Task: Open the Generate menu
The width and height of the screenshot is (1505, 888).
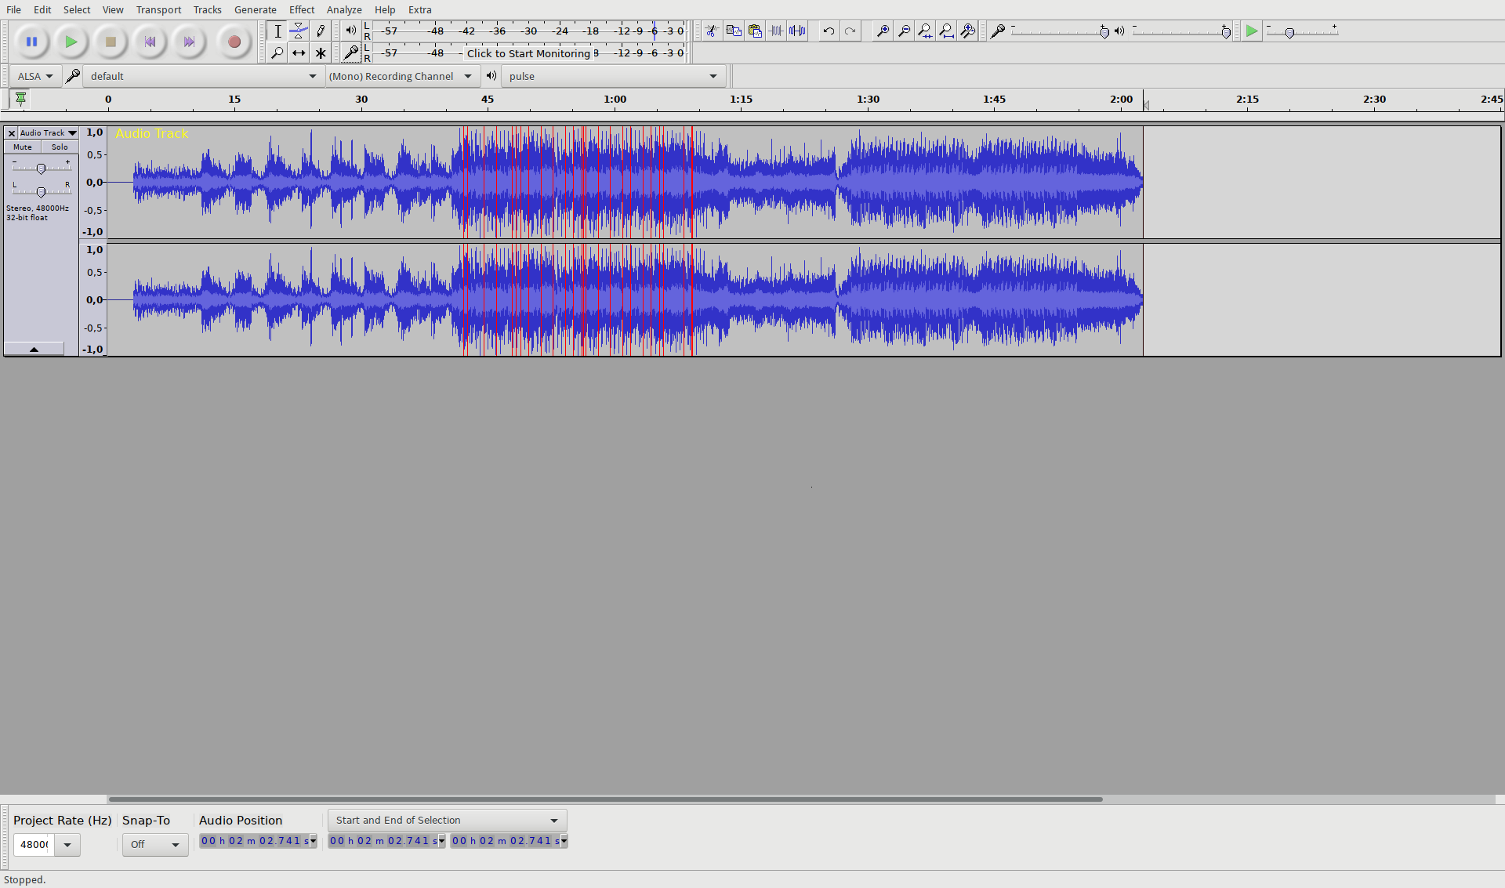Action: [x=255, y=9]
